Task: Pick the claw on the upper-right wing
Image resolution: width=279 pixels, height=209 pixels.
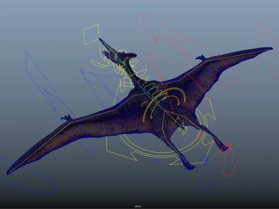Action: coord(201,57)
